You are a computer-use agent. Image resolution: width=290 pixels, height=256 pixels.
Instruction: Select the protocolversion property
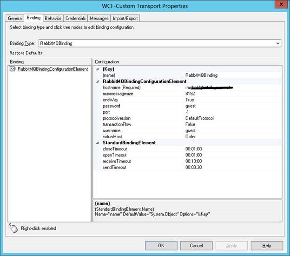[117, 118]
